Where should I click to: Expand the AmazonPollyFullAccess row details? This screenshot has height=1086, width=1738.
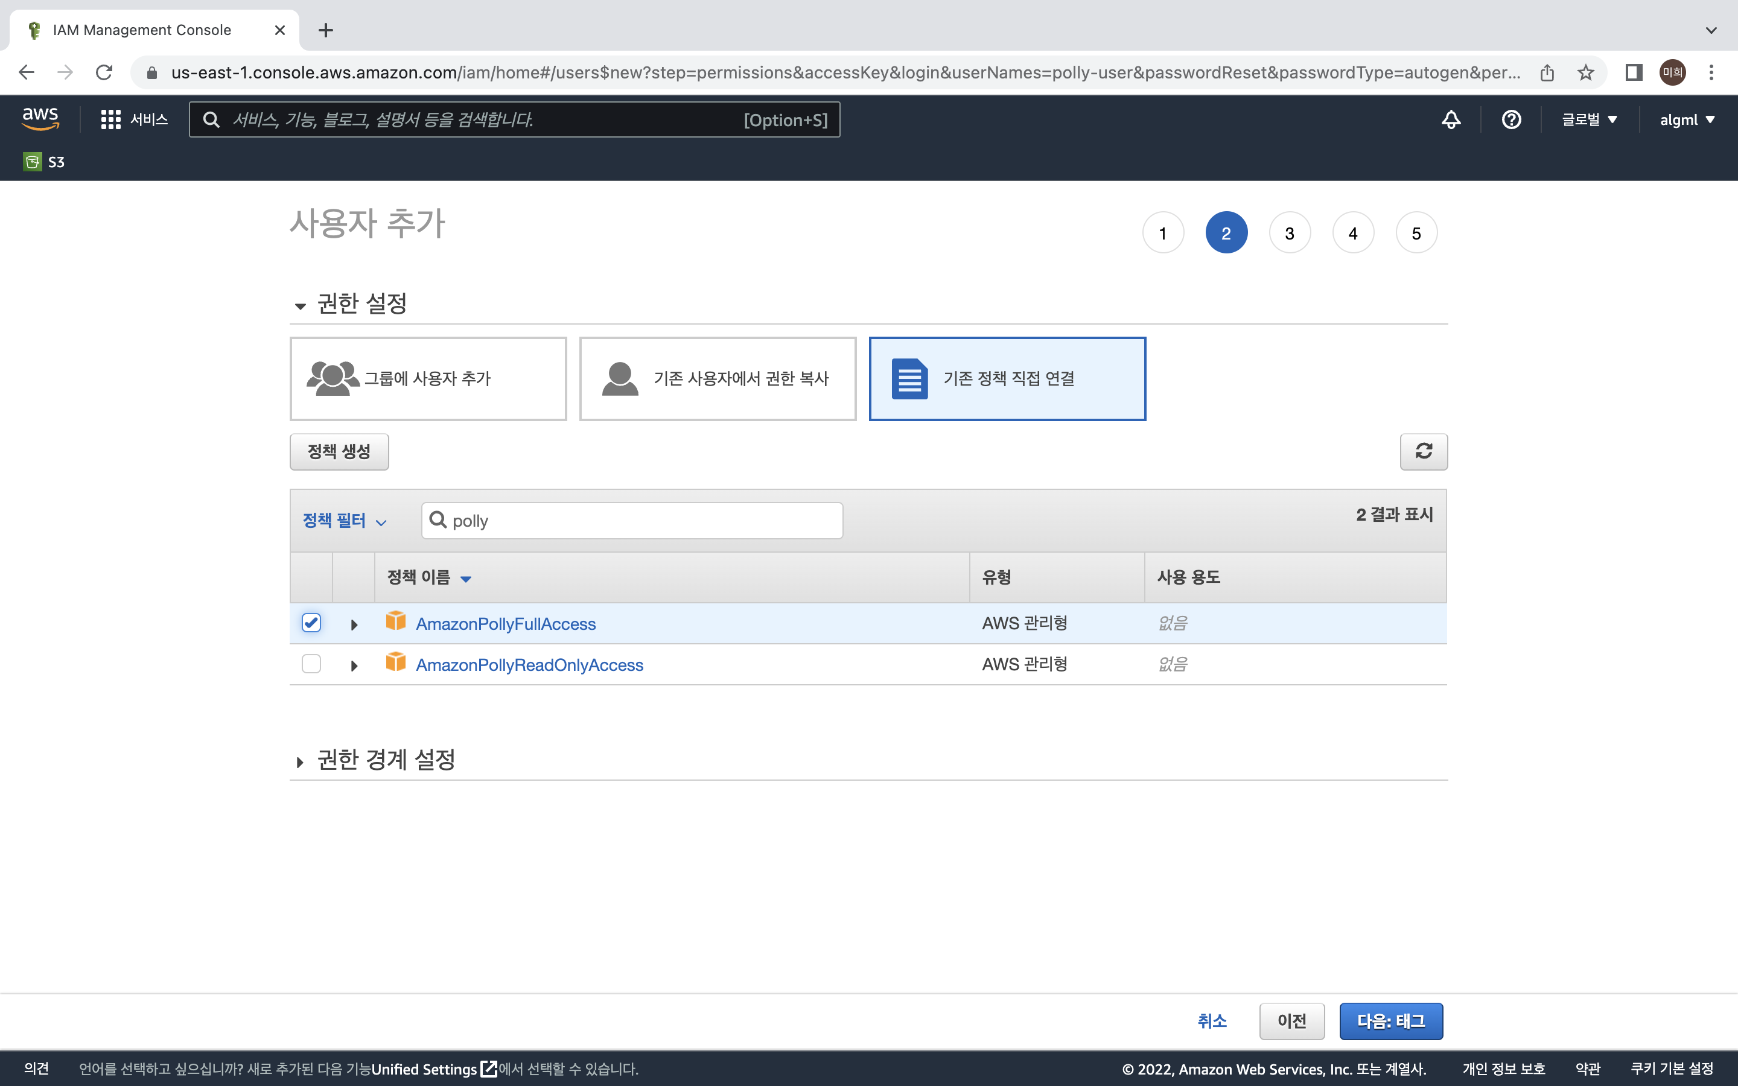354,625
